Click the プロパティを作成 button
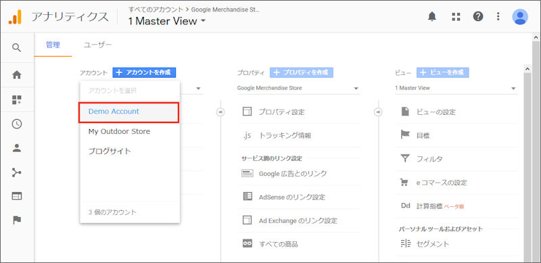This screenshot has width=541, height=263. click(x=302, y=72)
